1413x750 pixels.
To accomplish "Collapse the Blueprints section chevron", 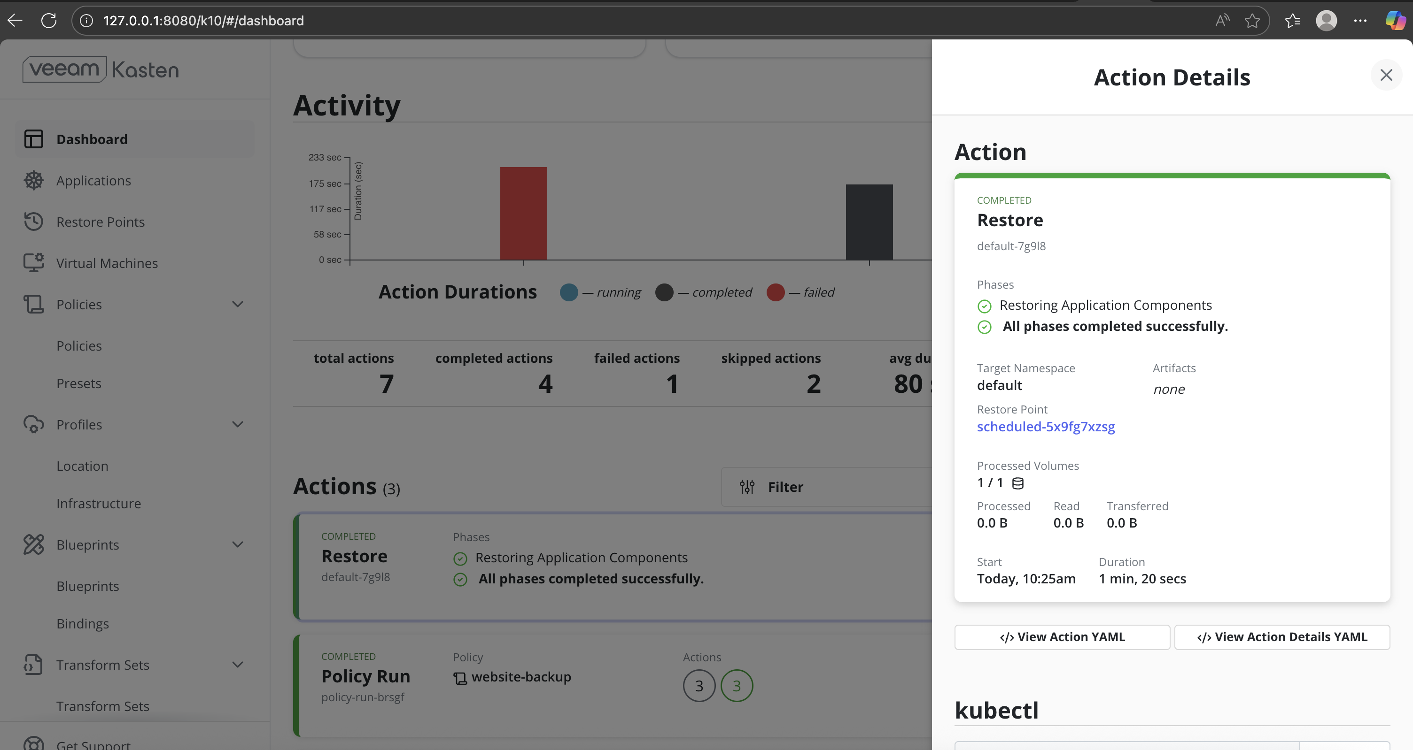I will click(x=238, y=544).
